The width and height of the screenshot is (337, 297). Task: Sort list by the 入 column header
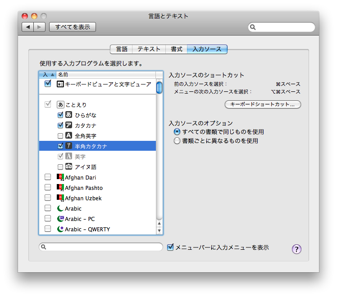coord(47,74)
